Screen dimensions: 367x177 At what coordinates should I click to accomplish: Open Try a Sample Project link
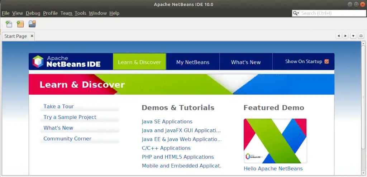(x=70, y=117)
